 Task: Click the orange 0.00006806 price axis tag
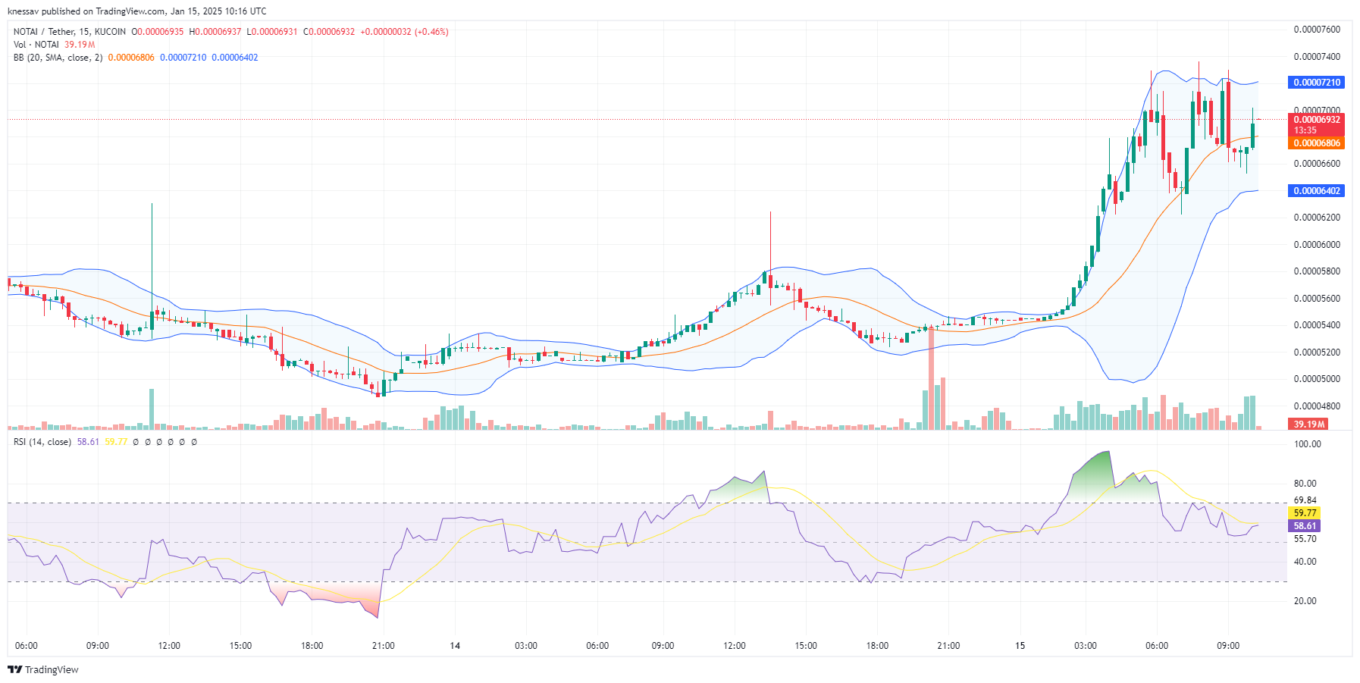point(1316,143)
